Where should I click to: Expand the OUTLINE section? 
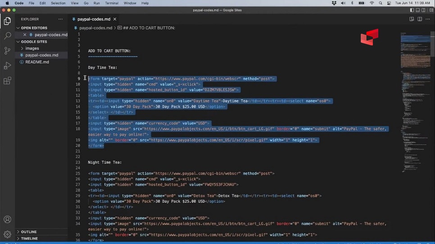(x=28, y=232)
